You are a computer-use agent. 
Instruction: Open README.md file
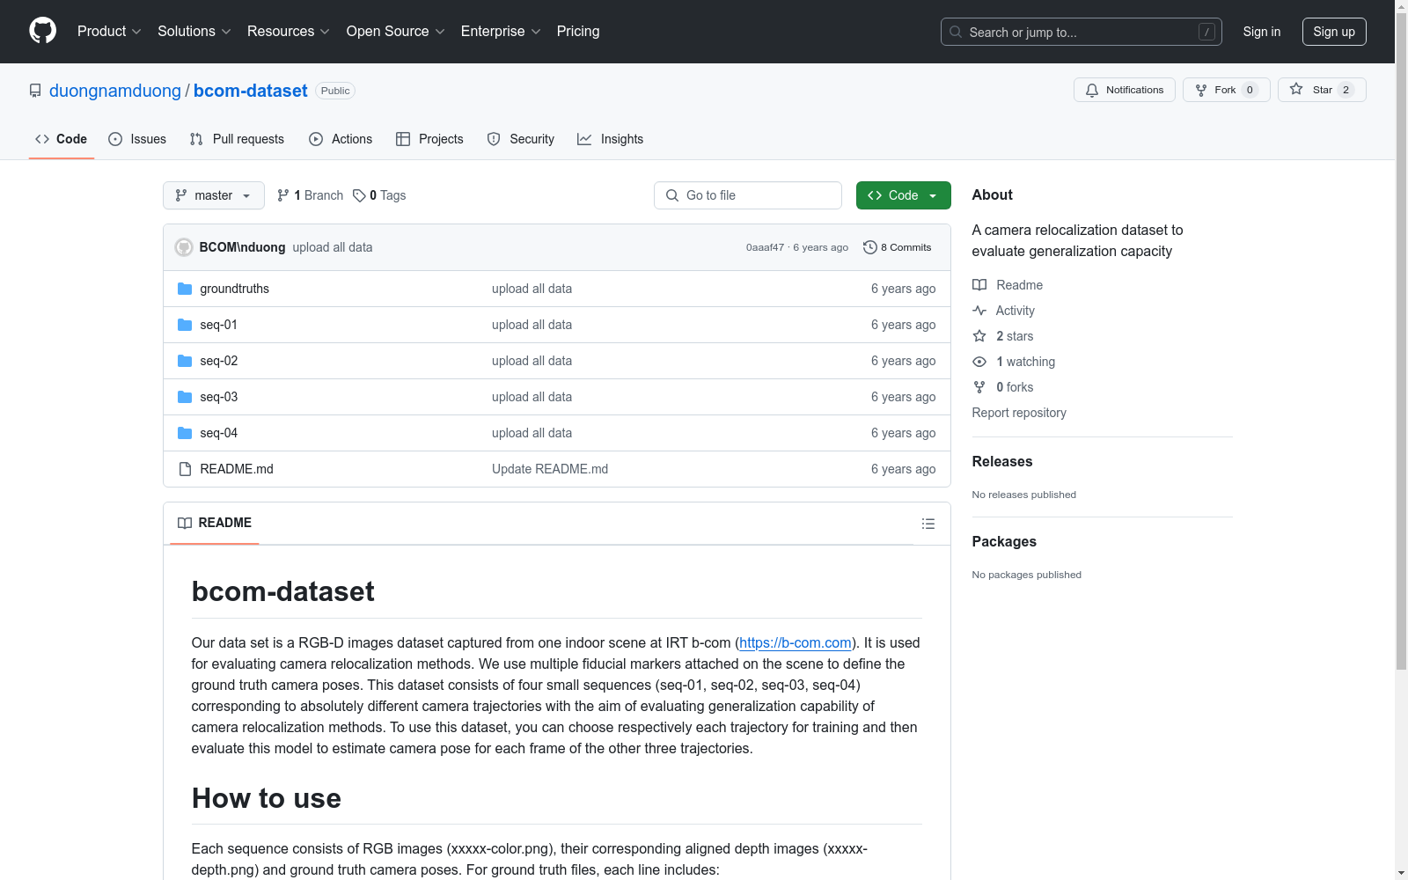point(237,469)
